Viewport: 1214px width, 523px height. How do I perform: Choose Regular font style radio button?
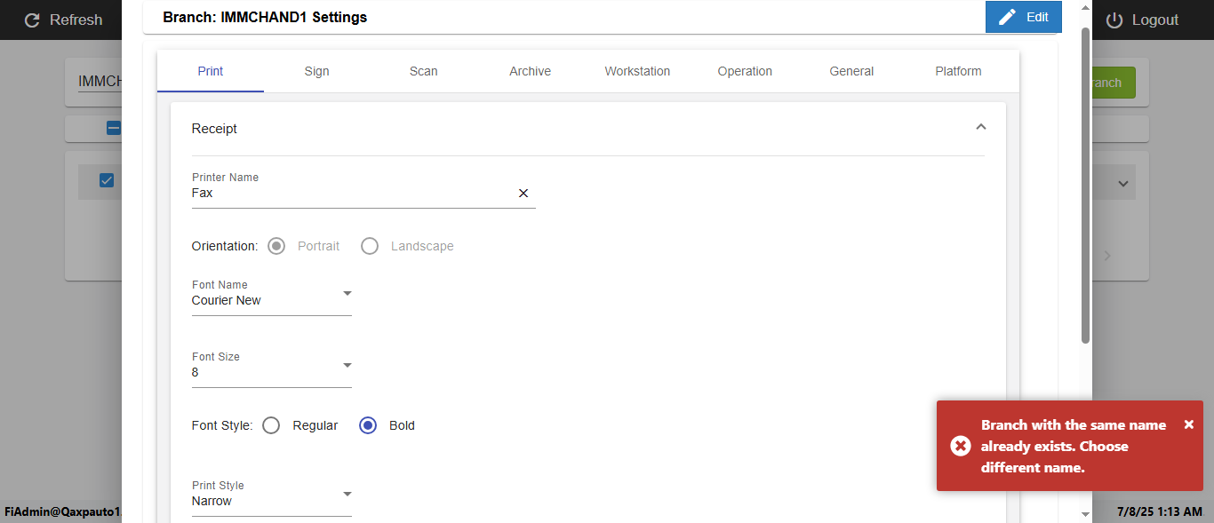272,425
